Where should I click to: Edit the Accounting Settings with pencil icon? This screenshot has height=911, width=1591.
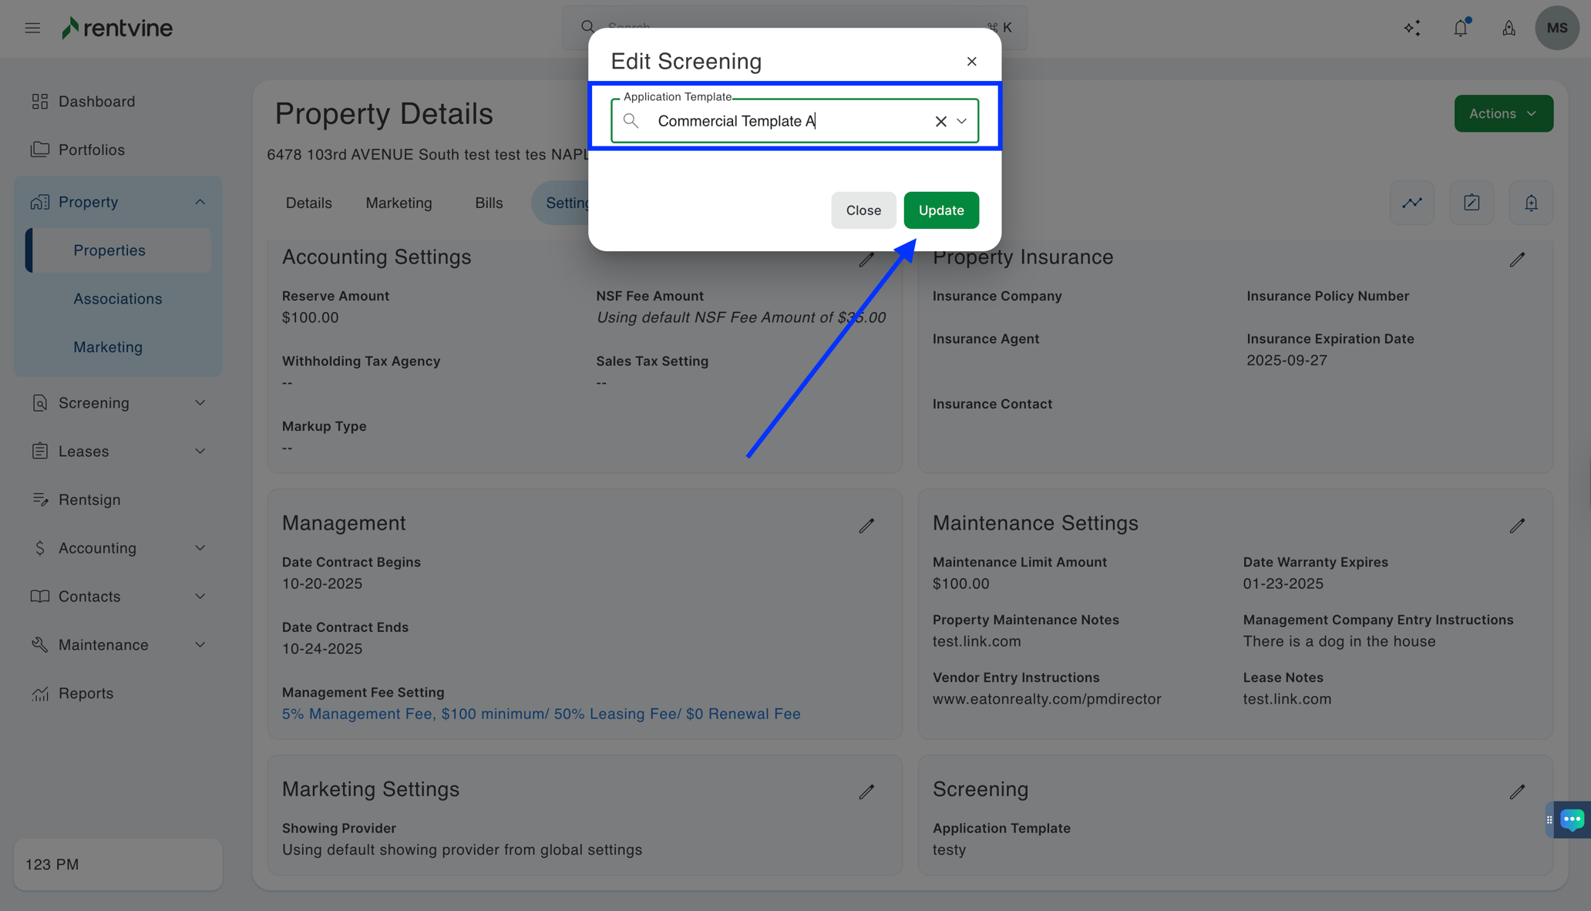(x=866, y=259)
